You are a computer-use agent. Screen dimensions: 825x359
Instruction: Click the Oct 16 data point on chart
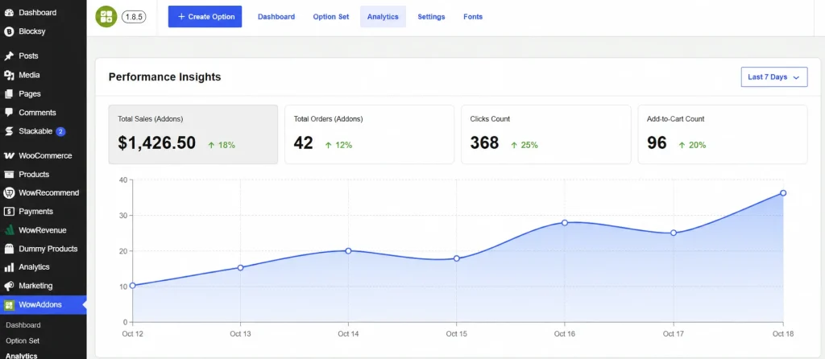[x=565, y=222]
